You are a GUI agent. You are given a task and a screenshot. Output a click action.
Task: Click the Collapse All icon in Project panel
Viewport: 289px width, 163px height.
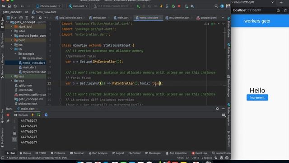tap(33, 18)
